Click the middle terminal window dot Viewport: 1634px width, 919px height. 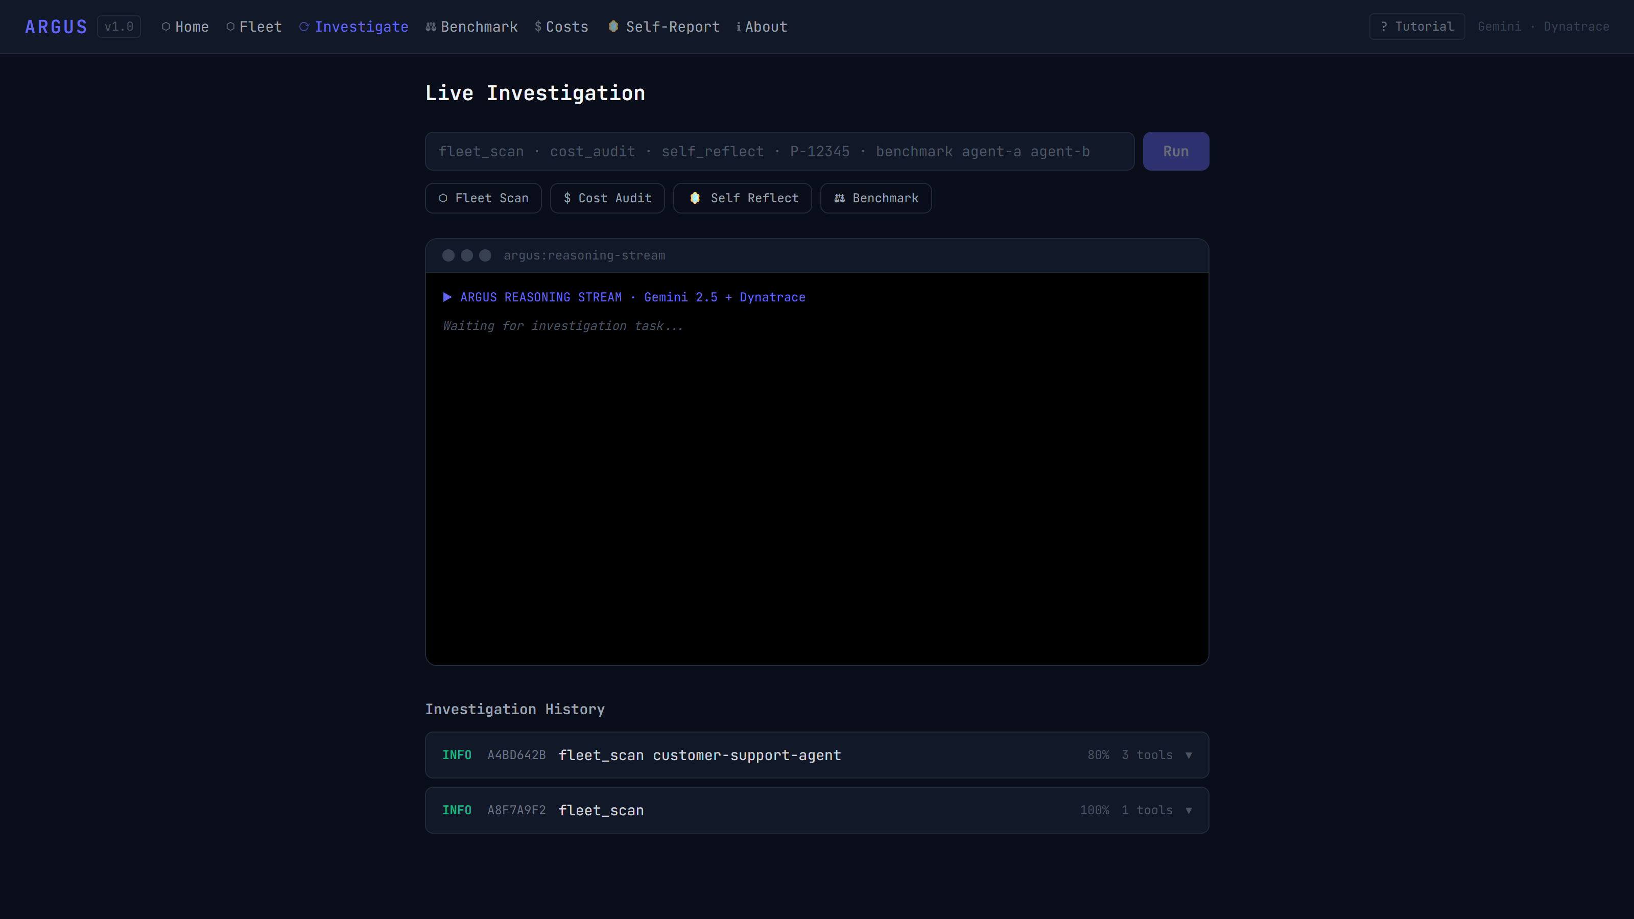click(467, 255)
